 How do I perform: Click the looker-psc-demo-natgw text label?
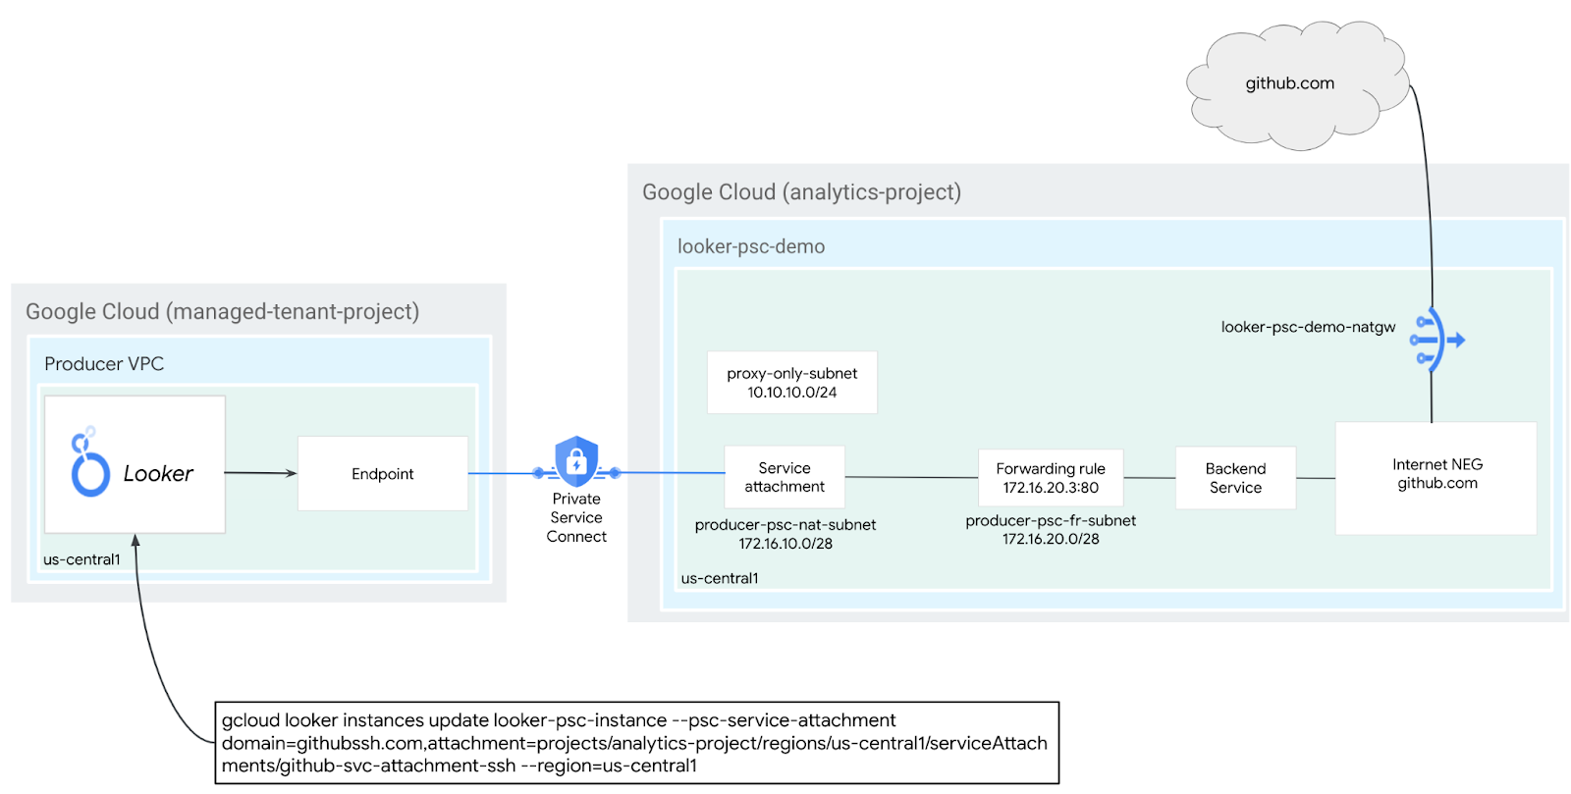(x=1307, y=328)
